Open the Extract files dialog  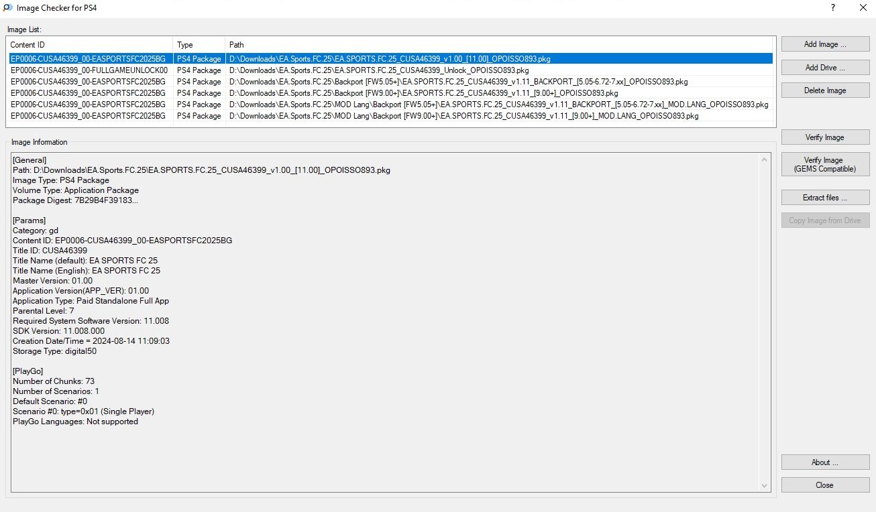[825, 198]
